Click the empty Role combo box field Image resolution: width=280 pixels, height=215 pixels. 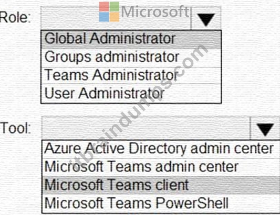[x=116, y=18]
